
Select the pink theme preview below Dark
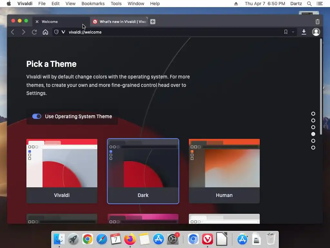143,219
